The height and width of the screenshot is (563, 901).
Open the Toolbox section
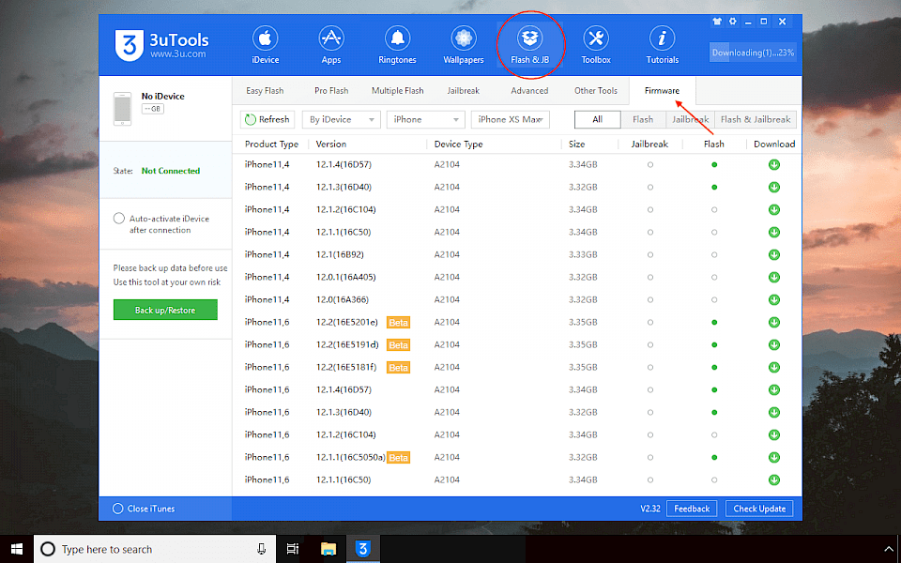[x=596, y=45]
